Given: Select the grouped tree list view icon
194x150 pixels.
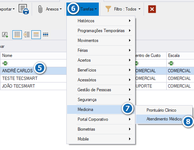Looking at the screenshot, I should [27, 35].
